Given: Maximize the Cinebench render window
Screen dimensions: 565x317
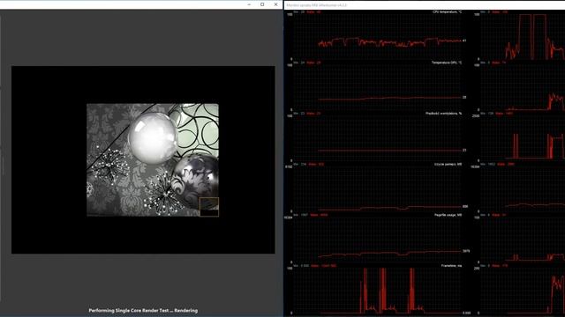Looking at the screenshot, I should click(262, 4).
